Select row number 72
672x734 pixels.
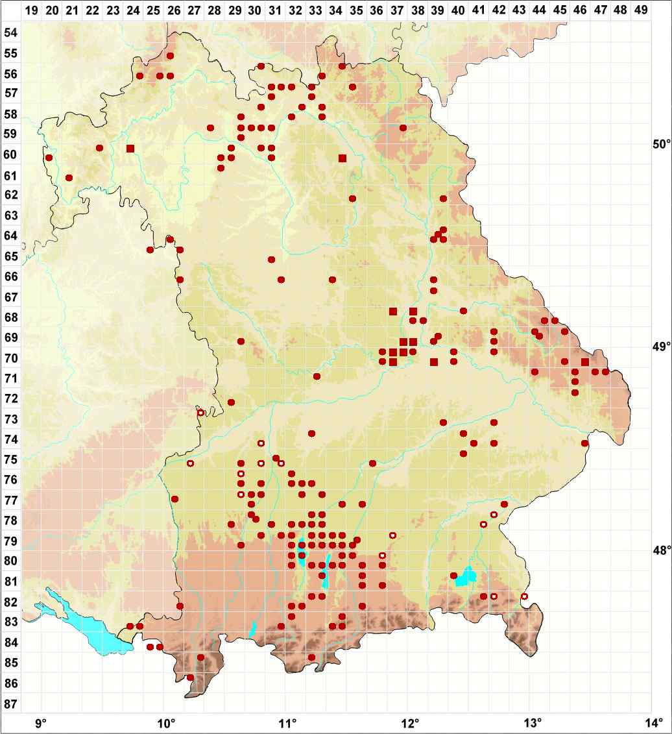click(11, 398)
